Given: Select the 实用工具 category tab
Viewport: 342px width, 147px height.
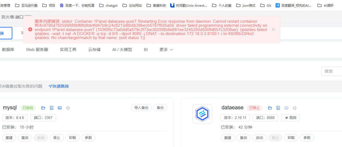Looking at the screenshot, I should (x=68, y=50).
